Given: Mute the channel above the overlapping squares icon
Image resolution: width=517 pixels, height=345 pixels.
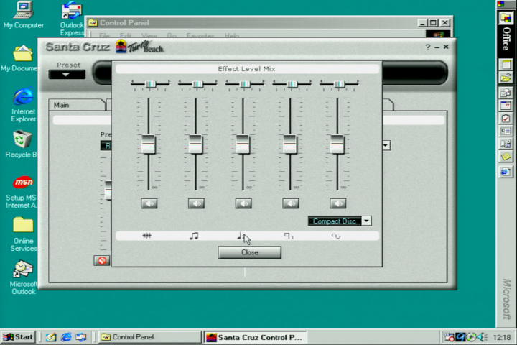Looking at the screenshot, I should tap(291, 203).
